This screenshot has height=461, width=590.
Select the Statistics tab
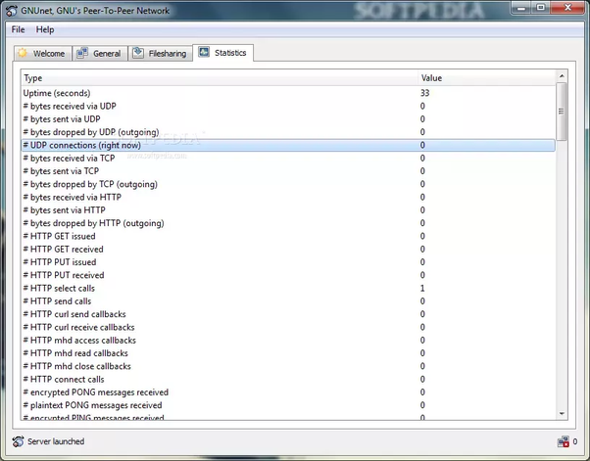(222, 53)
